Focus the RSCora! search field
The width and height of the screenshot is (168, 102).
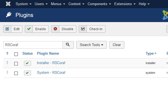(x=33, y=45)
